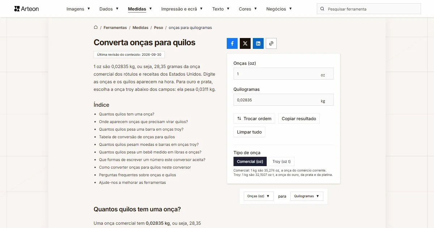The image size is (434, 228).
Task: Click the Trocar ordem button
Action: [254, 118]
